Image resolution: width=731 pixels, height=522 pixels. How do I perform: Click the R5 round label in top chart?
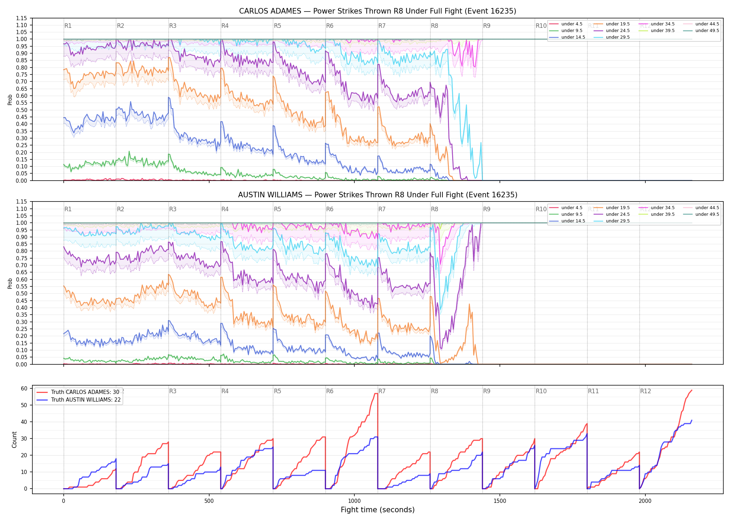(x=277, y=26)
